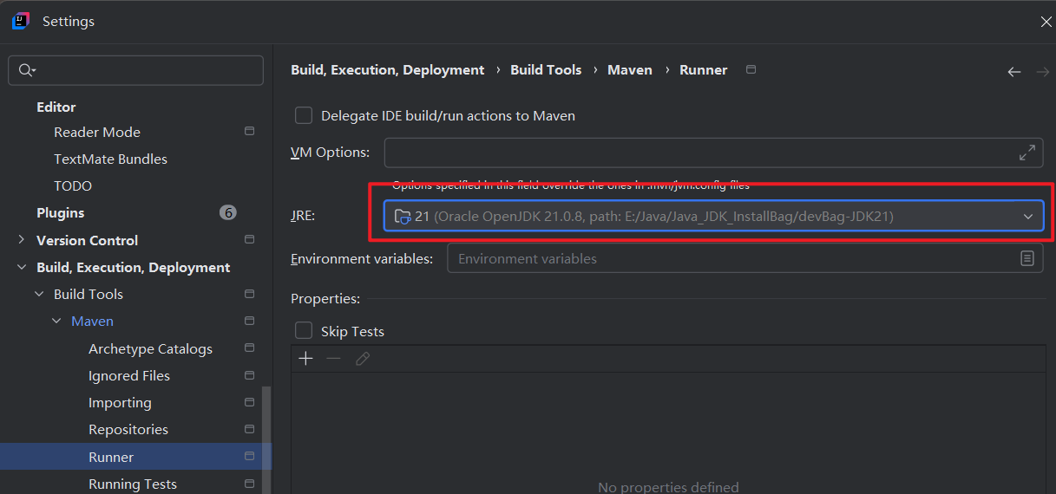Collapse Build, Execution, Deployment node
The height and width of the screenshot is (494, 1056).
(21, 267)
